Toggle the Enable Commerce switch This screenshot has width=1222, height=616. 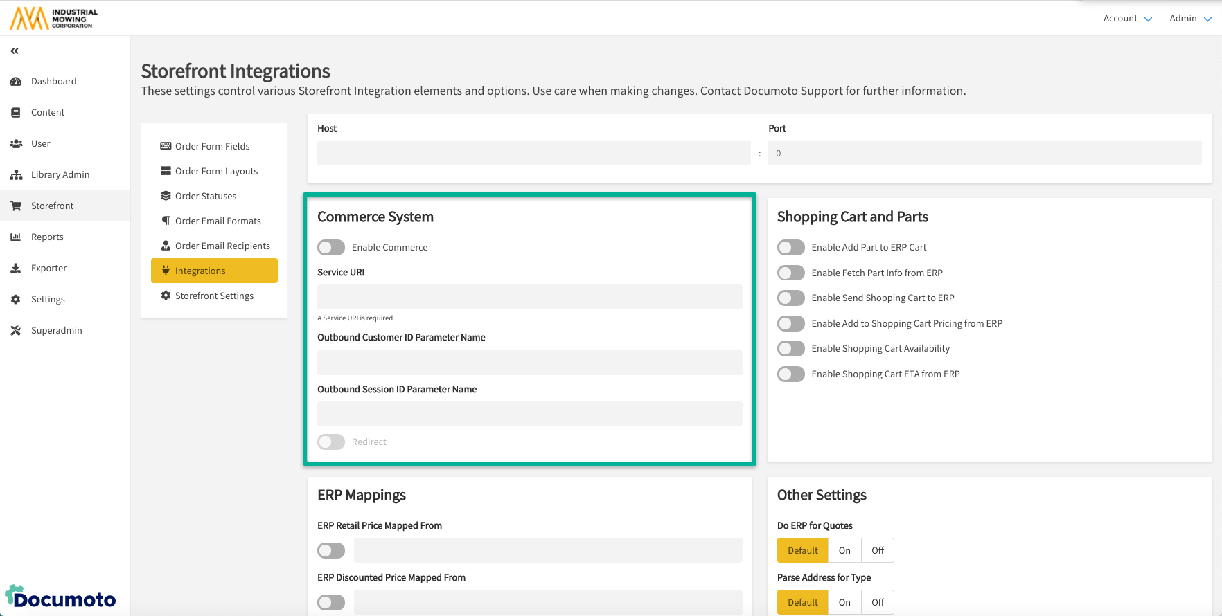click(331, 248)
